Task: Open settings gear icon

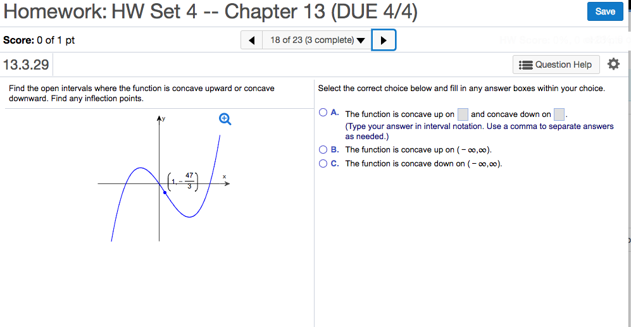Action: pos(613,64)
